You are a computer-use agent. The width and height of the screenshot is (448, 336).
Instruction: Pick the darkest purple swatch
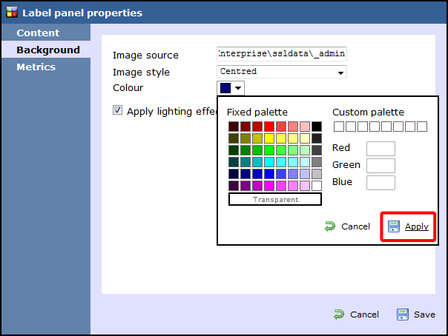pos(234,186)
